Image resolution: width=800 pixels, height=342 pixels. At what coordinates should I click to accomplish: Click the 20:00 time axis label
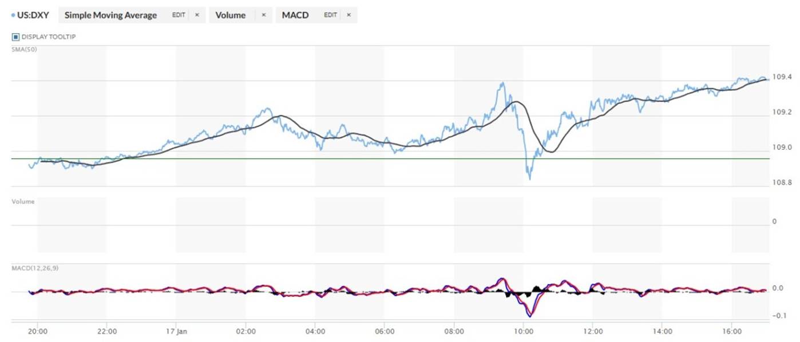(37, 331)
